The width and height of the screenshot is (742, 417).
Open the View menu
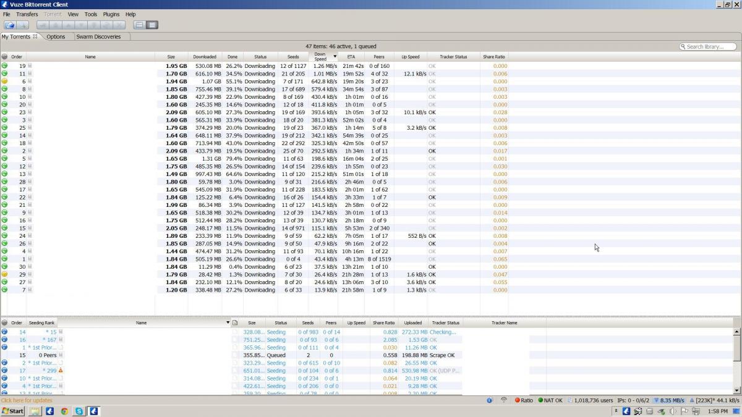(x=73, y=14)
